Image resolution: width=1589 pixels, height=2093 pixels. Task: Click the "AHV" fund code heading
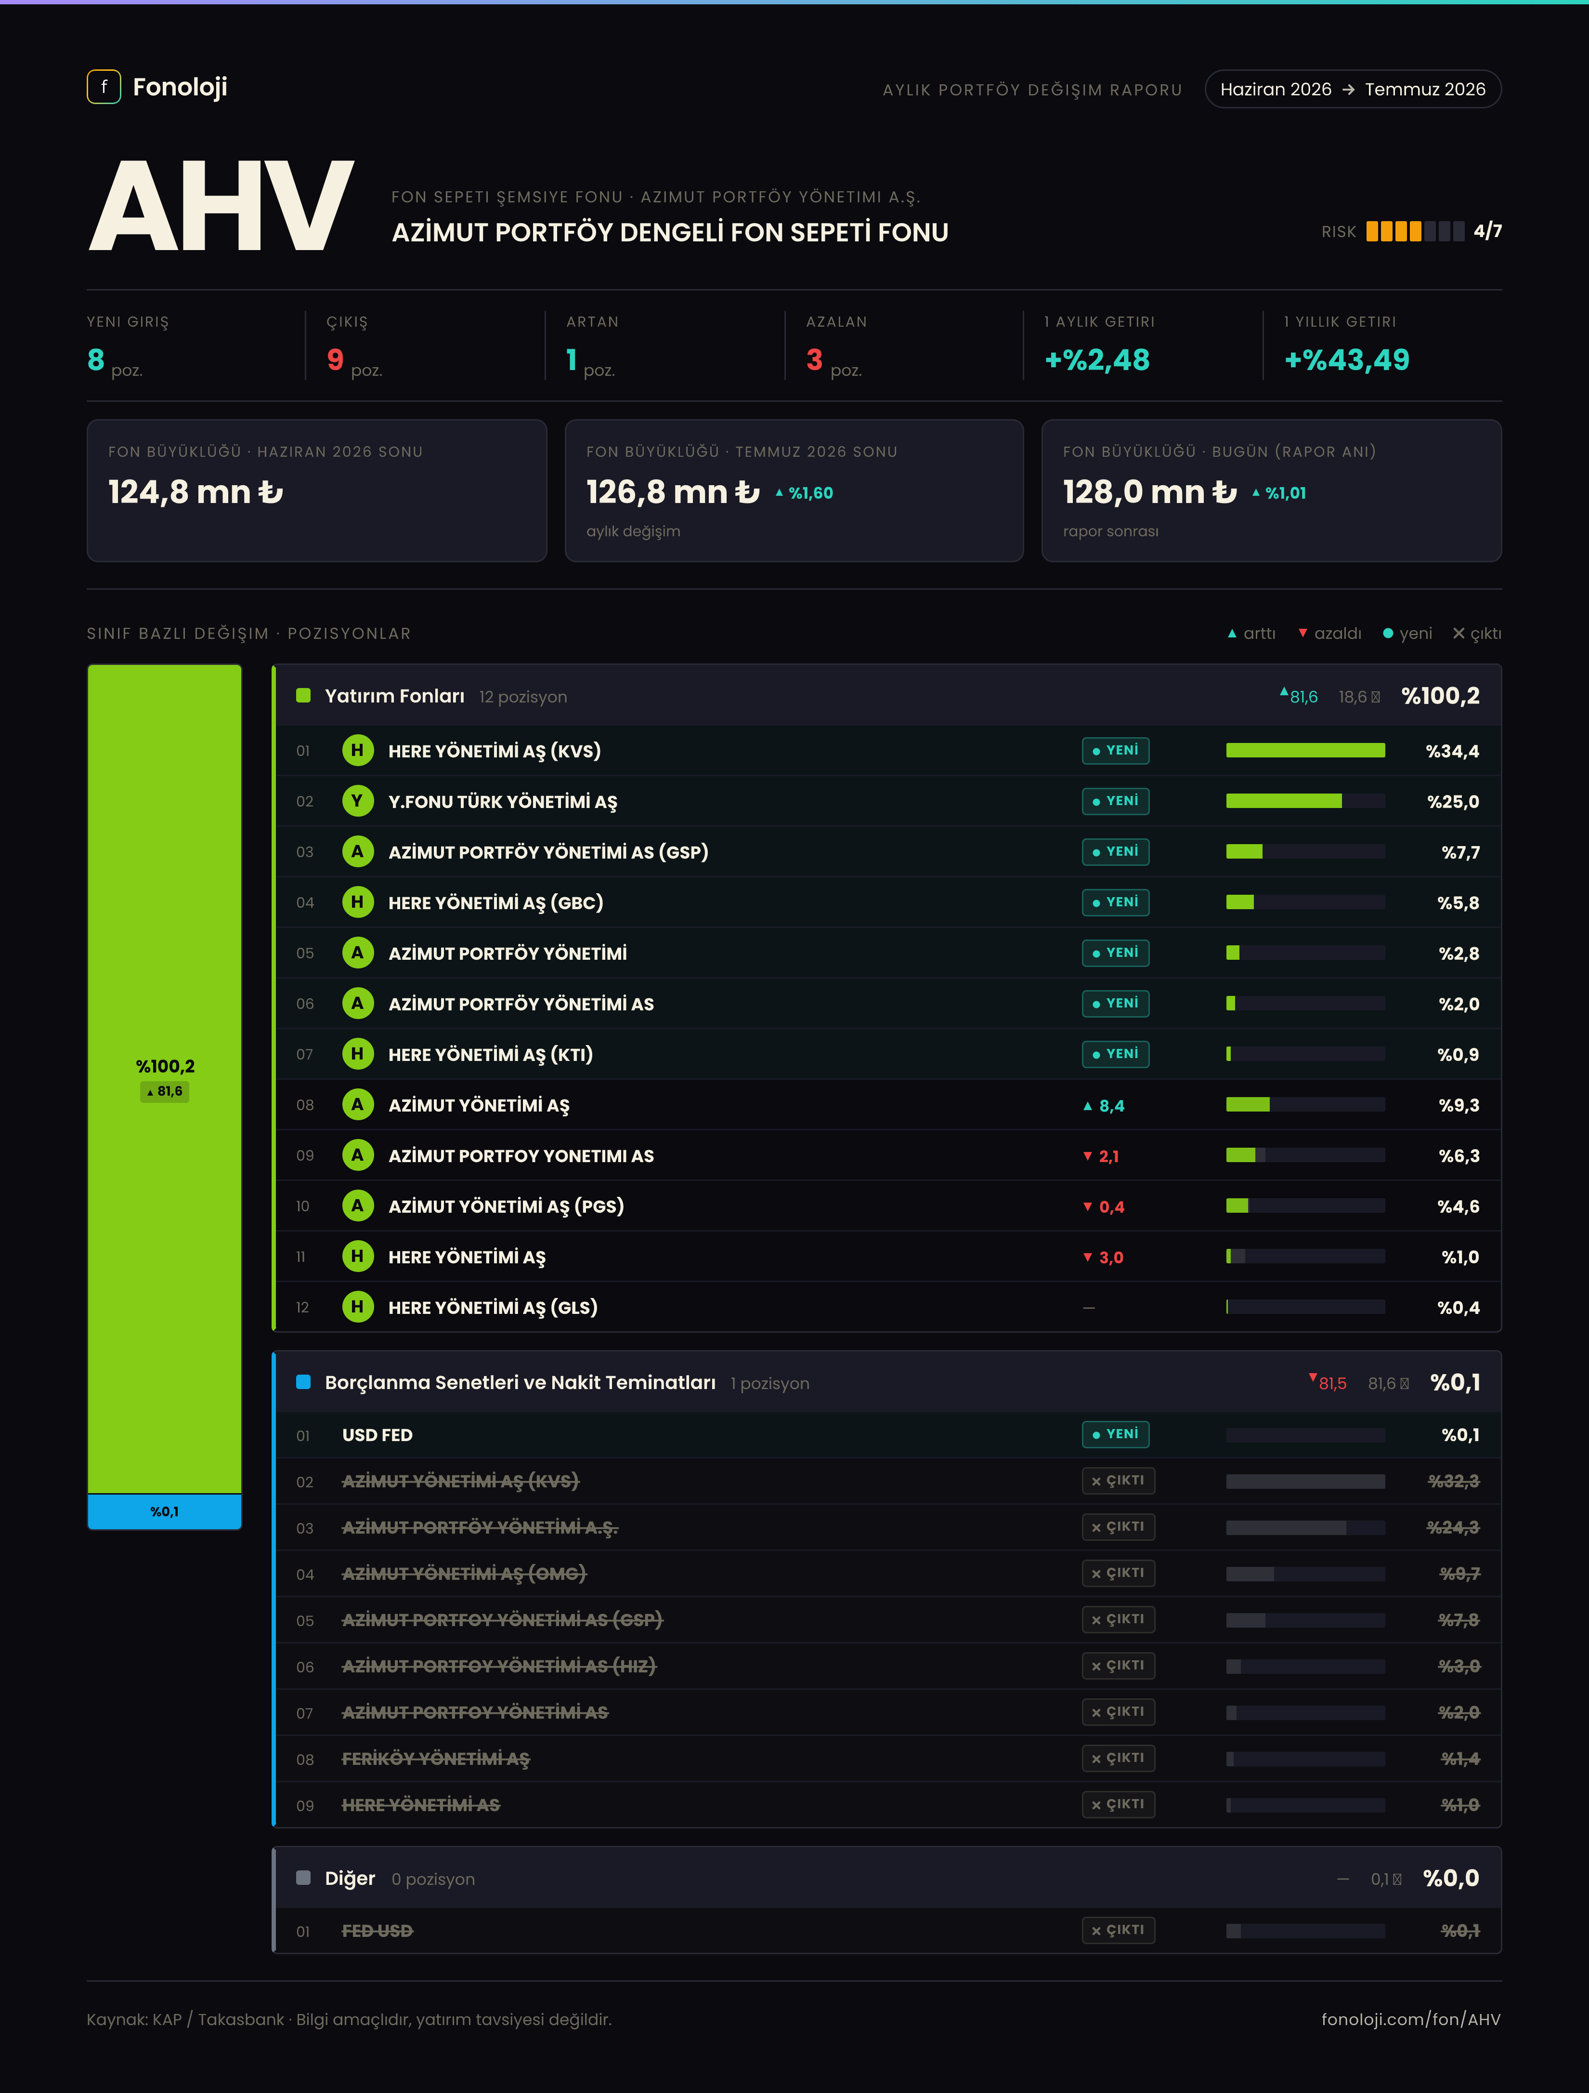coord(221,205)
